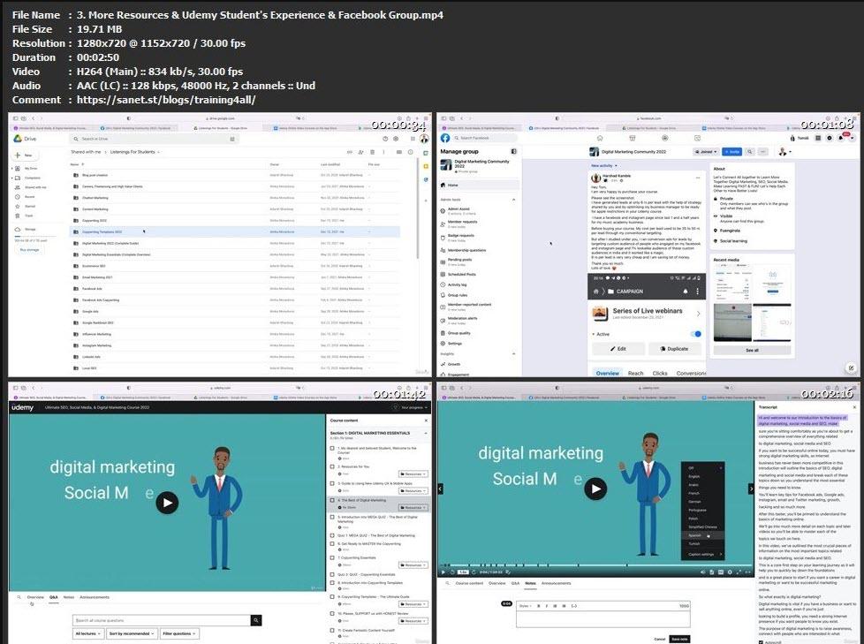Open the Facebook Marketplace icon
The image size is (864, 644).
pyautogui.click(x=633, y=138)
